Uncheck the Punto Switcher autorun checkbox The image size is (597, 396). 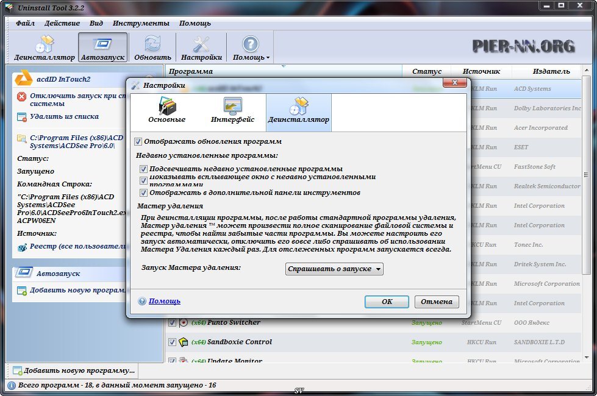172,322
